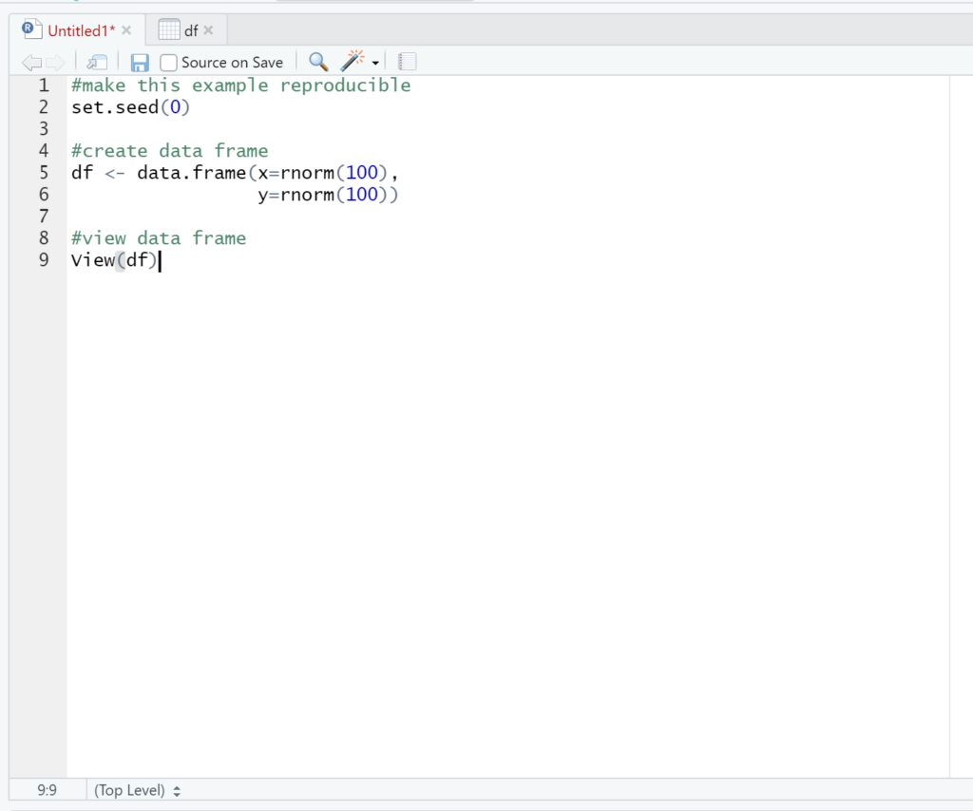973x811 pixels.
Task: Expand code tools dropdown arrow
Action: pos(375,64)
